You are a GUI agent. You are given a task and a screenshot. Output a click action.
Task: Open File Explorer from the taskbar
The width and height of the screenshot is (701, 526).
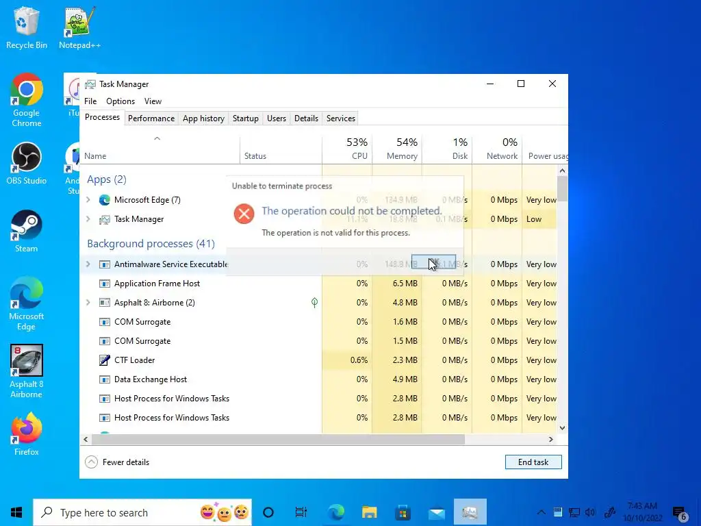pyautogui.click(x=370, y=512)
